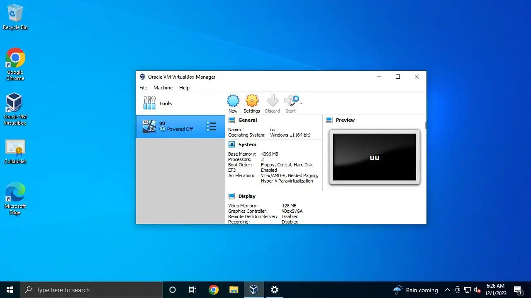Open the Help menu

(x=184, y=88)
